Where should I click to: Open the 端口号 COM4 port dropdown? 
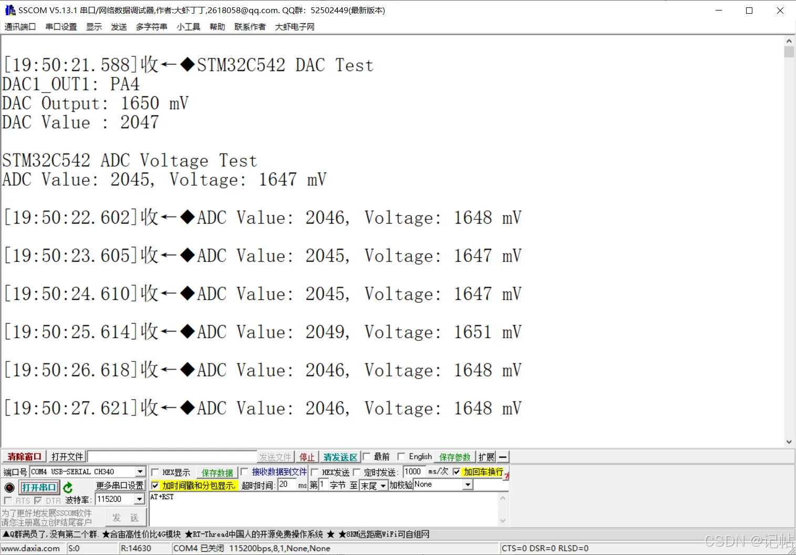click(140, 472)
